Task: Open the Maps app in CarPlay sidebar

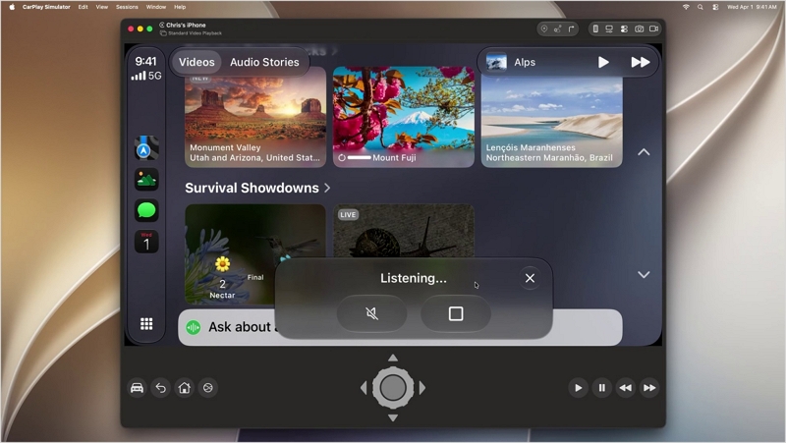Action: [145, 148]
